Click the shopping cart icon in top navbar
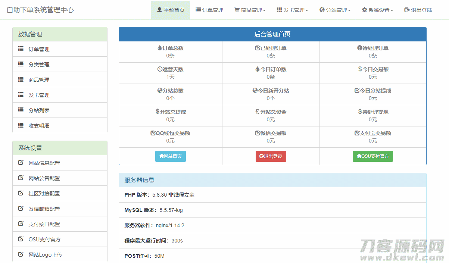 coord(237,10)
